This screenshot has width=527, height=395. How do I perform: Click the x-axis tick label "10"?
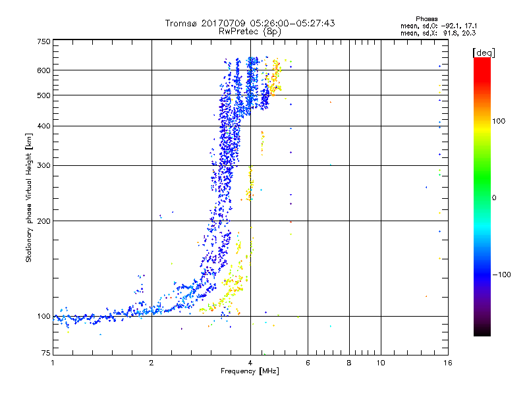(381, 363)
